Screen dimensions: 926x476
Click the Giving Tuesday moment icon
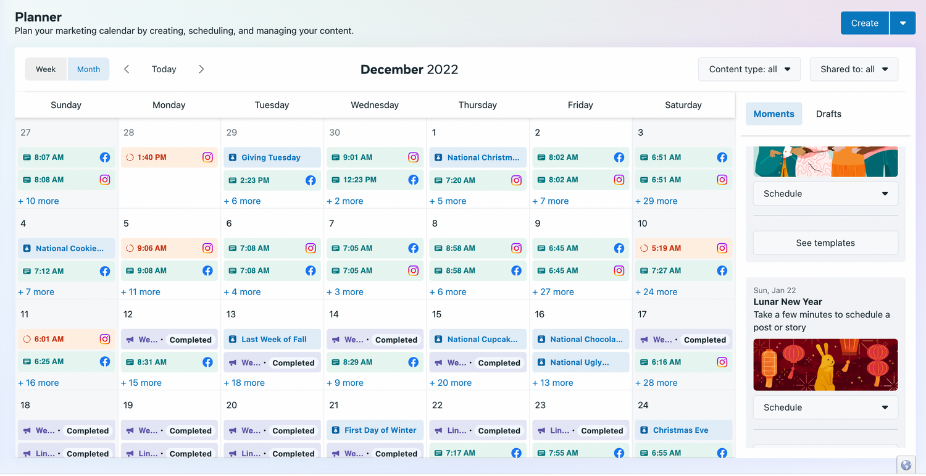(x=233, y=157)
